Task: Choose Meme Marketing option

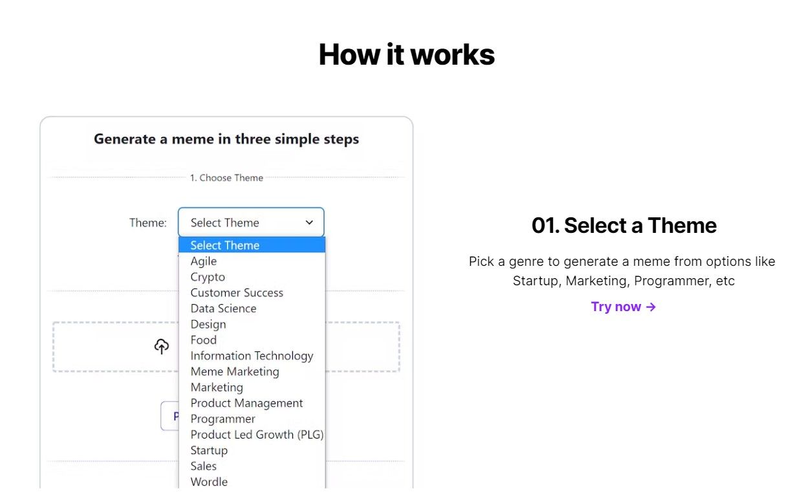Action: (252, 371)
